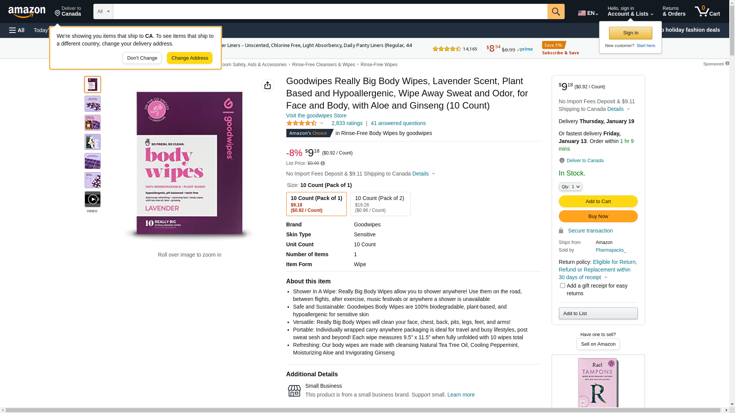Click the list price info icon
Screen dimensions: 735x413
[323, 164]
